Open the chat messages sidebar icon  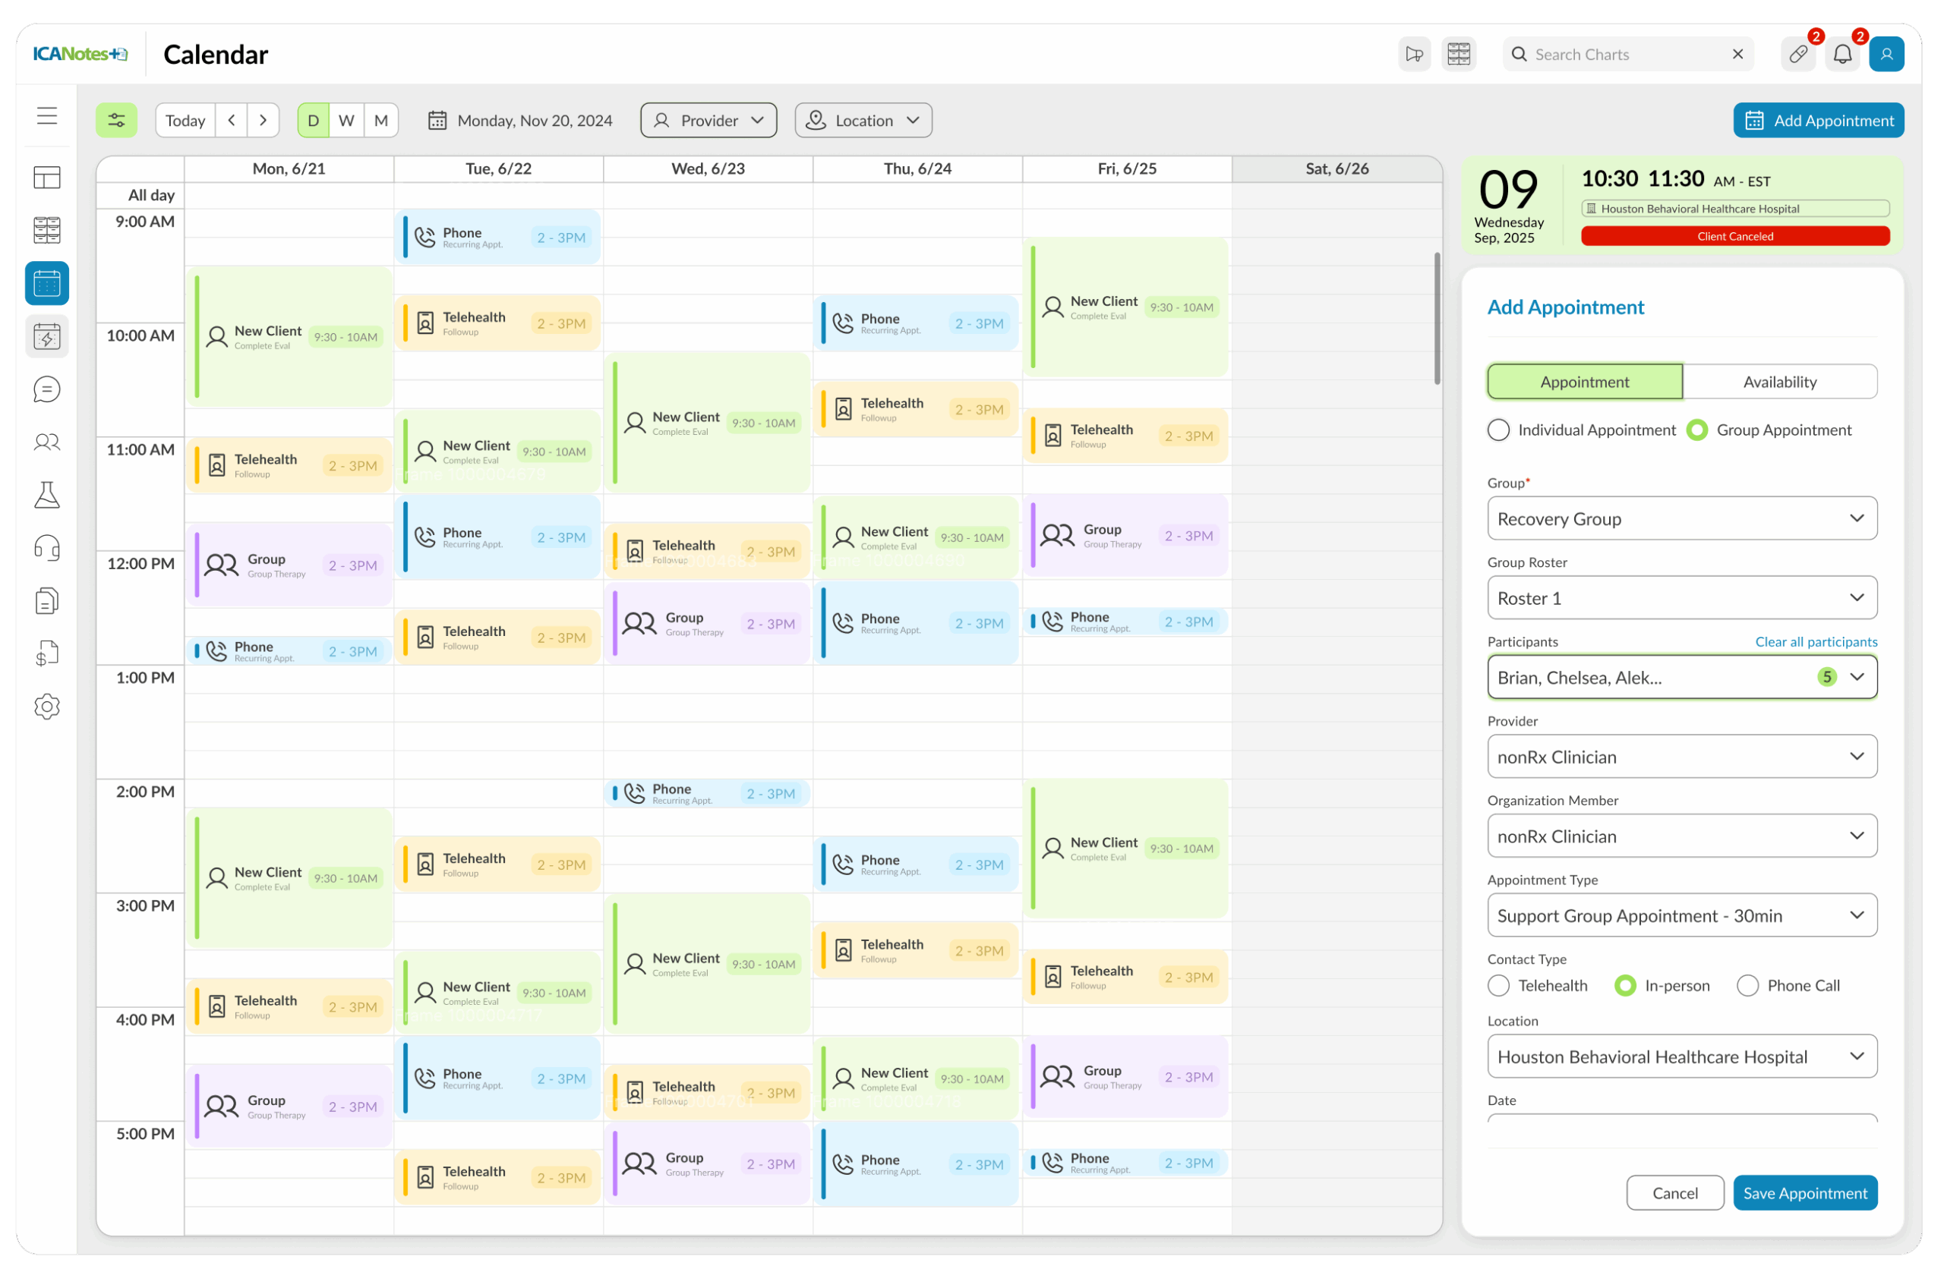coord(46,389)
